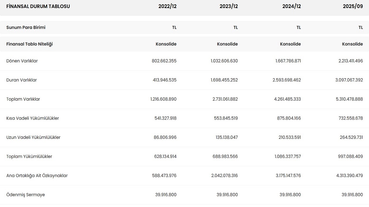Image resolution: width=369 pixels, height=207 pixels.
Task: Select the Toplam Varlıklar row label
Action: click(x=23, y=99)
